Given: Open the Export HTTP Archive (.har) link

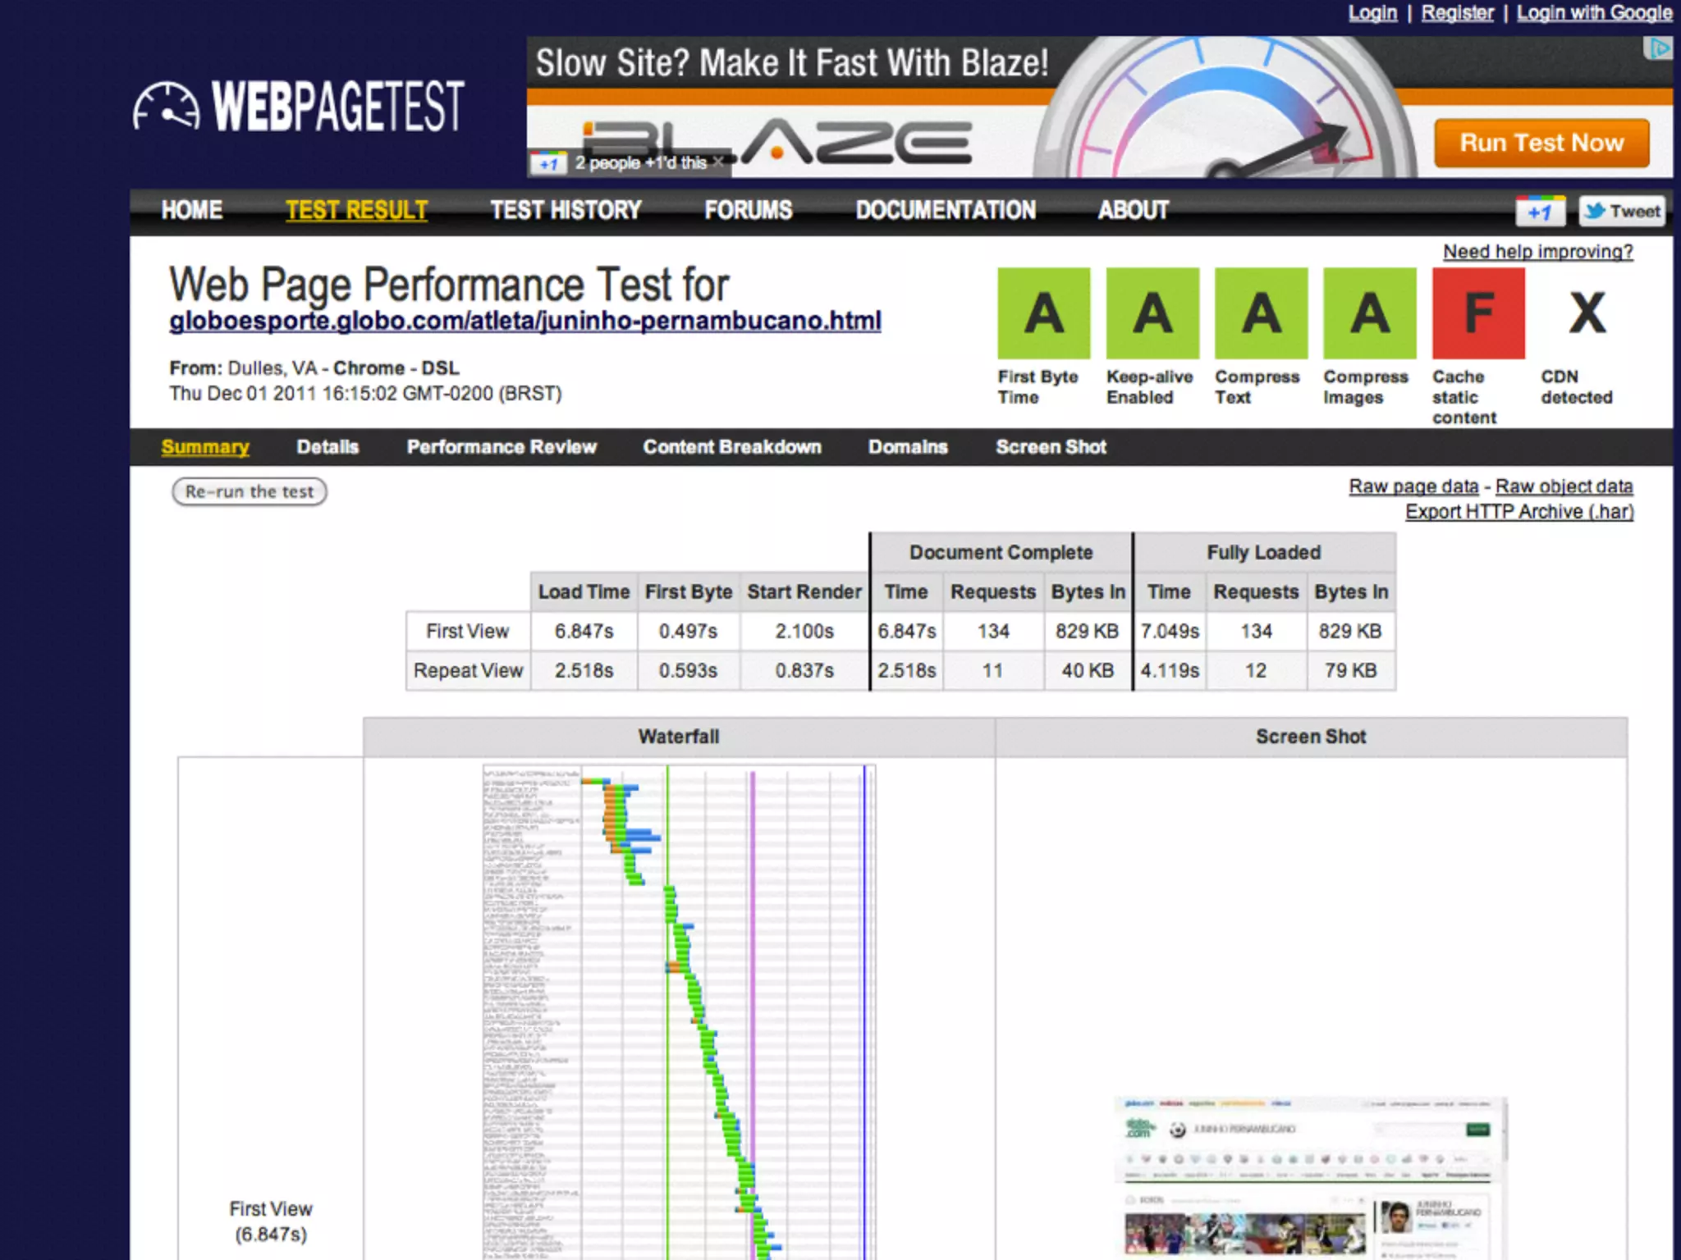Looking at the screenshot, I should tap(1518, 512).
